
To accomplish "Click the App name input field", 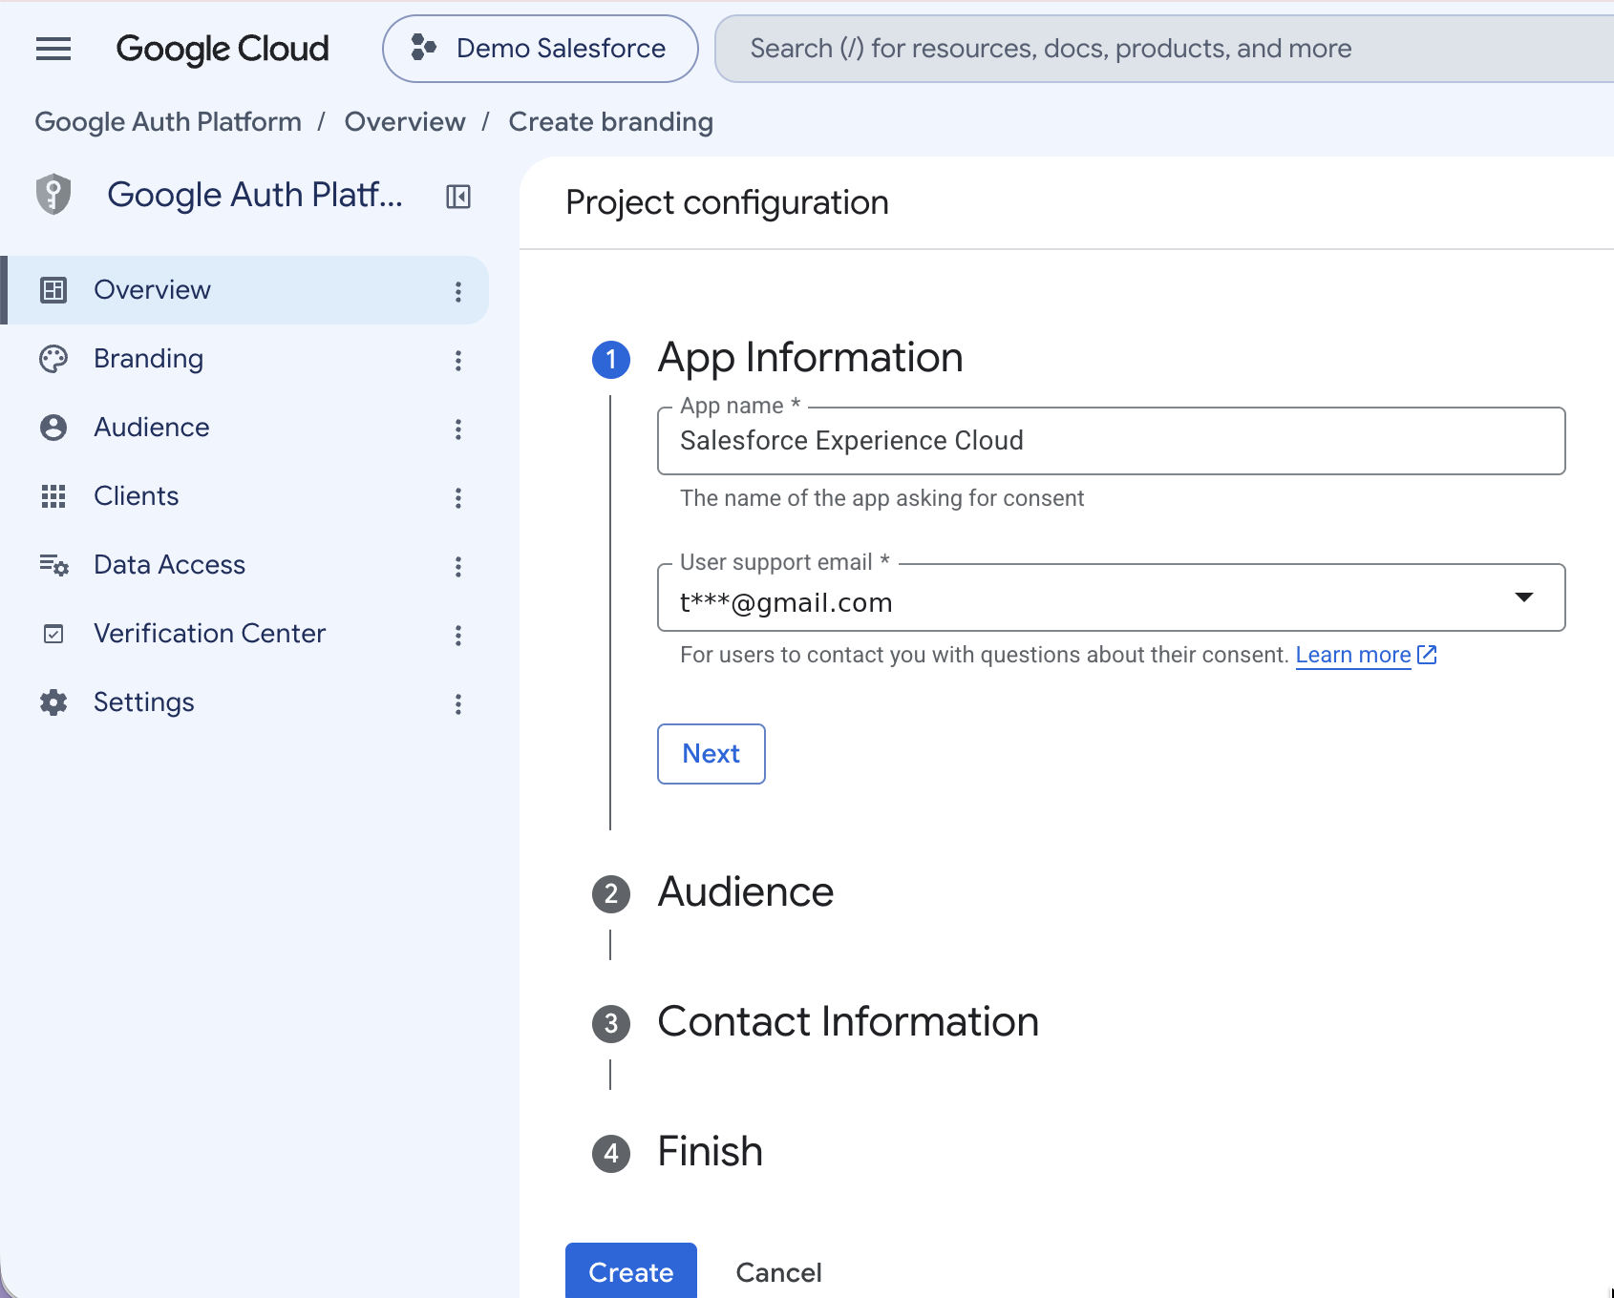I will click(1112, 441).
